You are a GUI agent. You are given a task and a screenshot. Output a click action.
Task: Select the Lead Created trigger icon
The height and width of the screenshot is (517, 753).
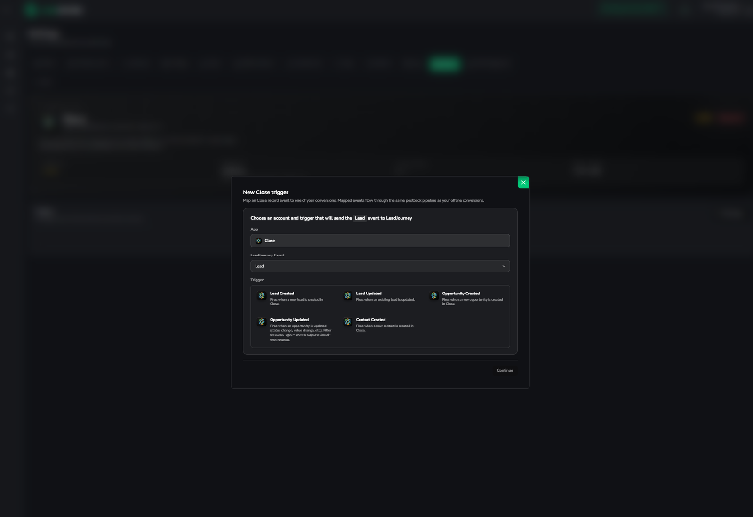pos(262,295)
